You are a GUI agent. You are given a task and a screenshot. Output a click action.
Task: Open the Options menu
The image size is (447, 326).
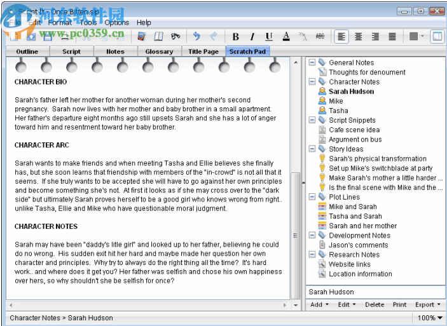pyautogui.click(x=116, y=22)
